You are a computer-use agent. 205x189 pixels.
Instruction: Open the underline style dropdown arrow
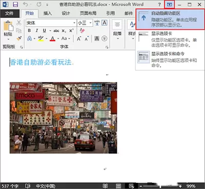coord(50,31)
